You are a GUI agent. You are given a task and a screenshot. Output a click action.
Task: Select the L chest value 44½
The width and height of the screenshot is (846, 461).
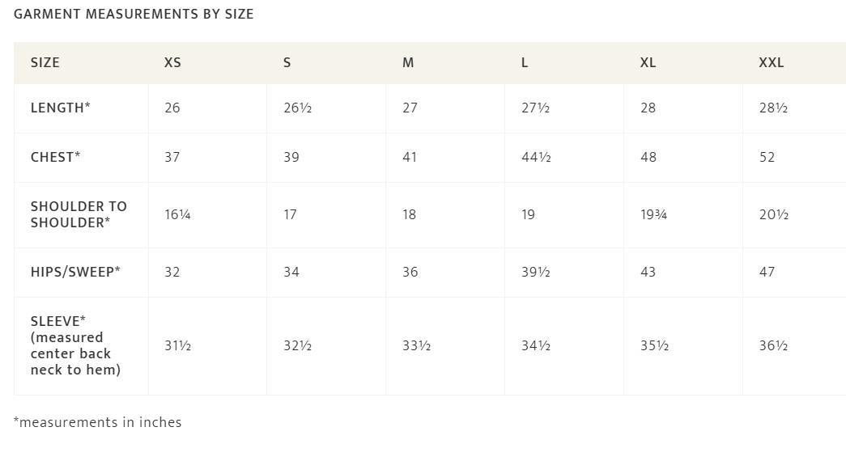coord(536,157)
